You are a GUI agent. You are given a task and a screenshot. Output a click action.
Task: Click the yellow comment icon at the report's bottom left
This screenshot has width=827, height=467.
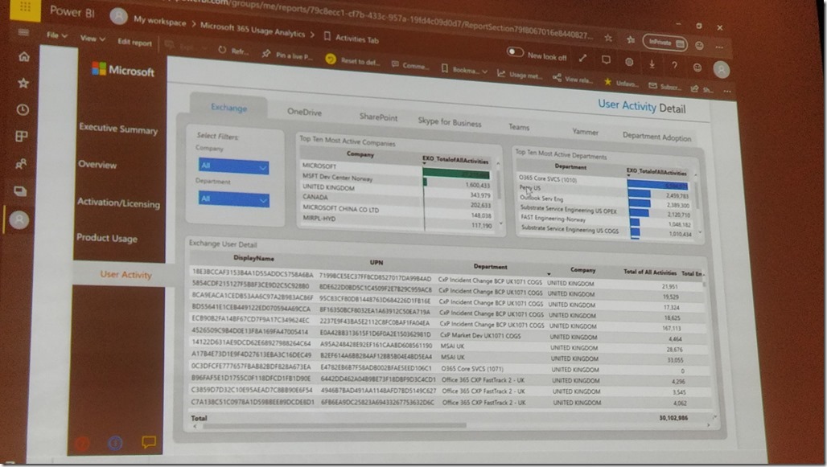(149, 442)
